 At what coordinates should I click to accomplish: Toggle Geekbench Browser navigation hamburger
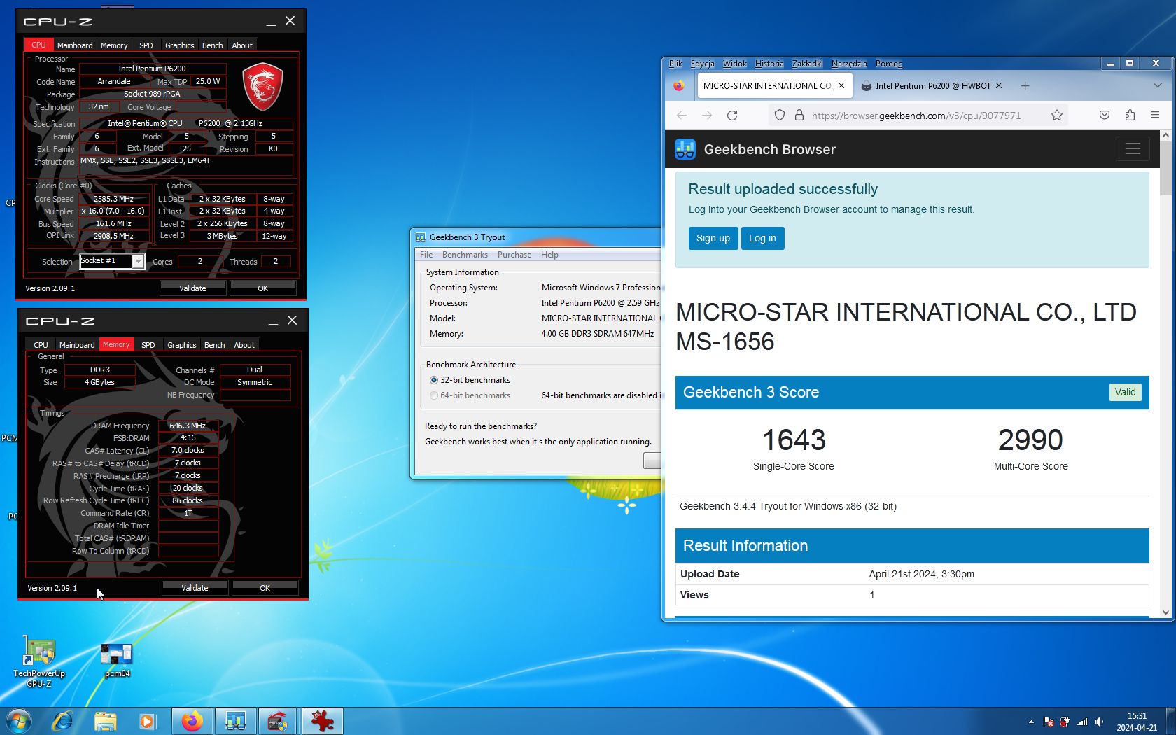click(x=1133, y=149)
